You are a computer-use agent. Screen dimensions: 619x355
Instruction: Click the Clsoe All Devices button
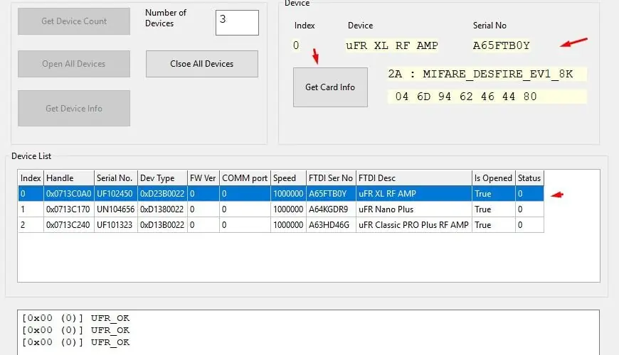(202, 64)
